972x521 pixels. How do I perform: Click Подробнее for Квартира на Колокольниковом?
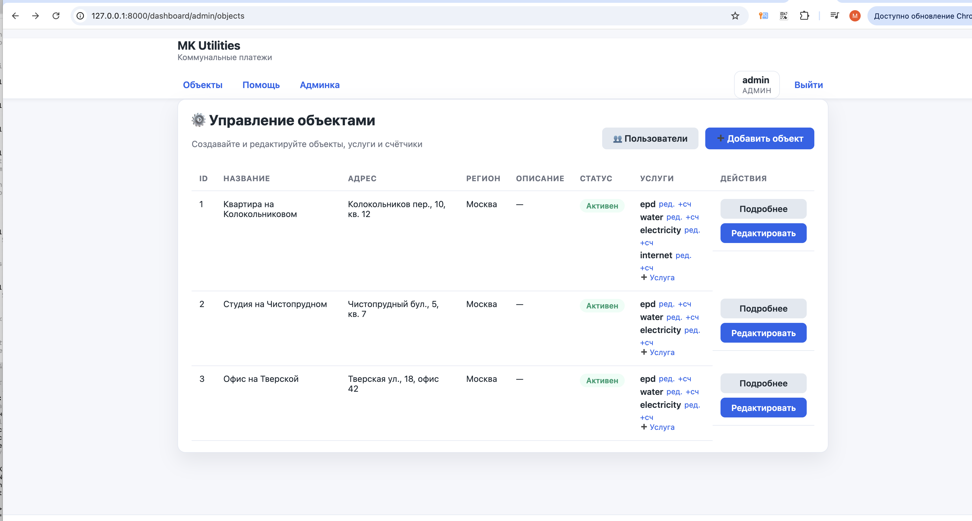763,209
